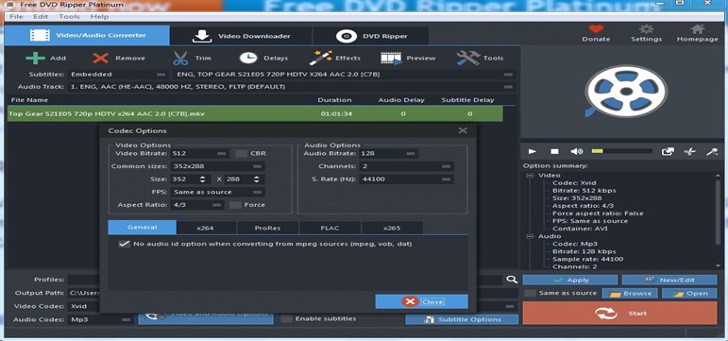Open the FPS dropdown
The width and height of the screenshot is (728, 341).
click(218, 192)
